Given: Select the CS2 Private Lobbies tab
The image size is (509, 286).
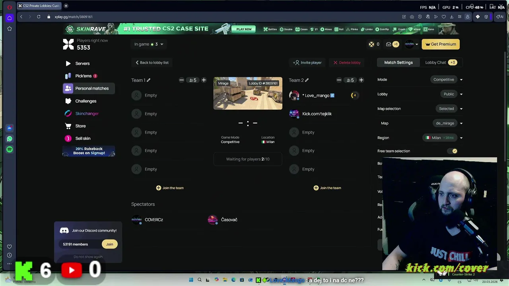Looking at the screenshot, I should (39, 6).
